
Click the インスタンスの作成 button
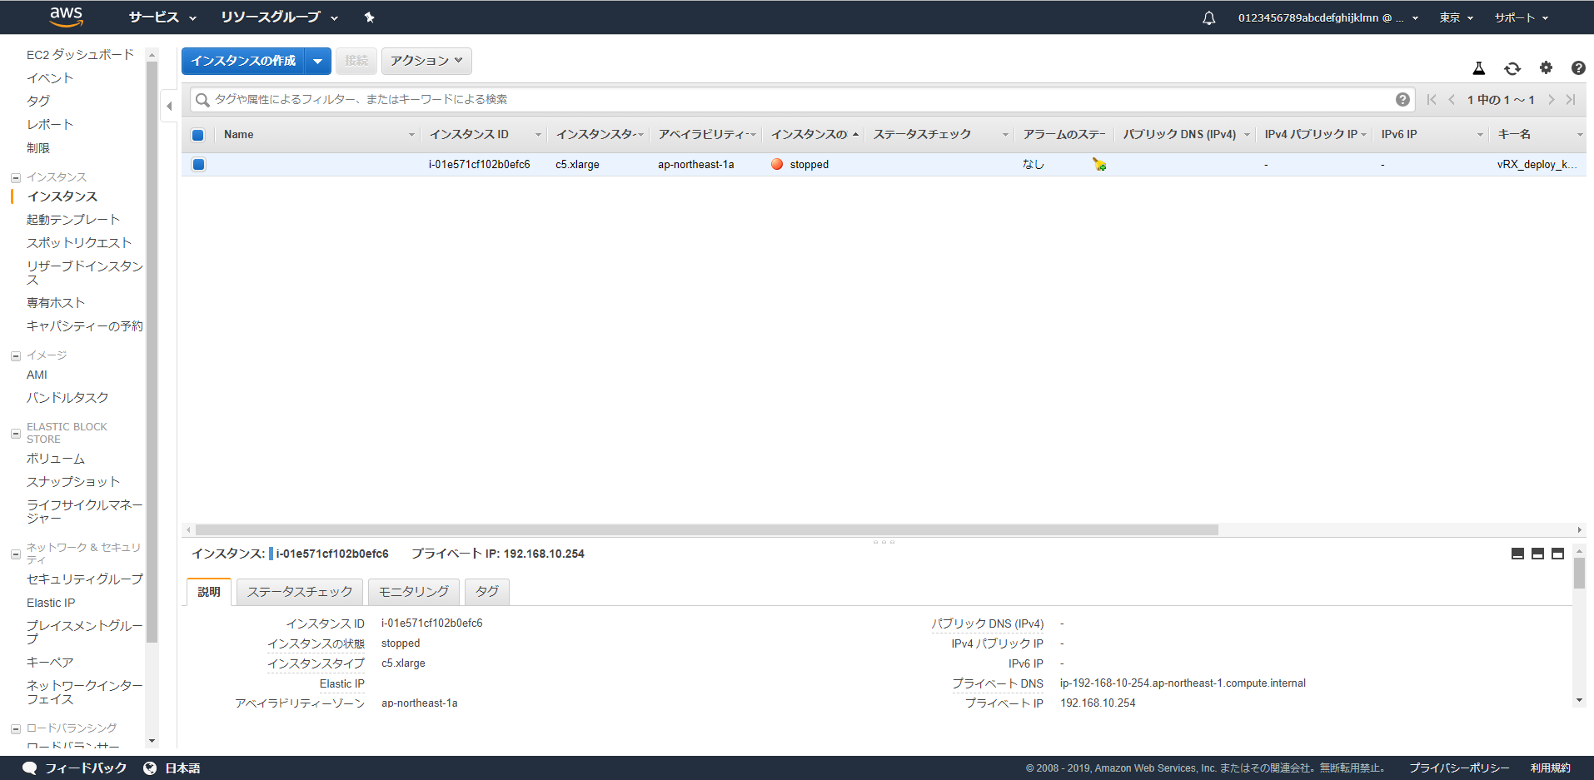(243, 61)
